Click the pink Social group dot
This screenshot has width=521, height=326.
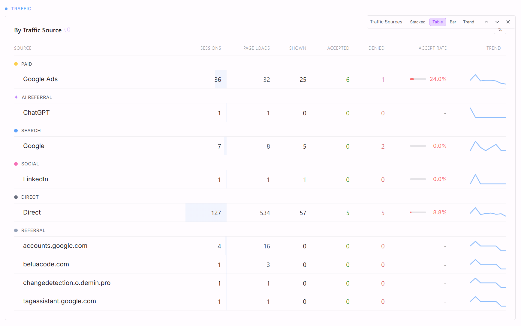(x=16, y=164)
